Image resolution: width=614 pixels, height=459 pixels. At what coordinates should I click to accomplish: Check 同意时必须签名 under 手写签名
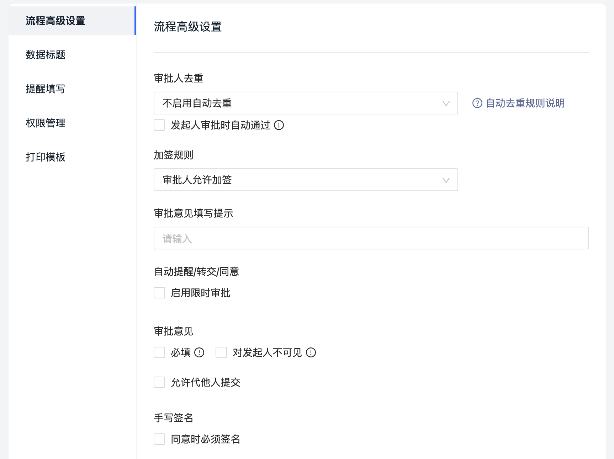[159, 439]
